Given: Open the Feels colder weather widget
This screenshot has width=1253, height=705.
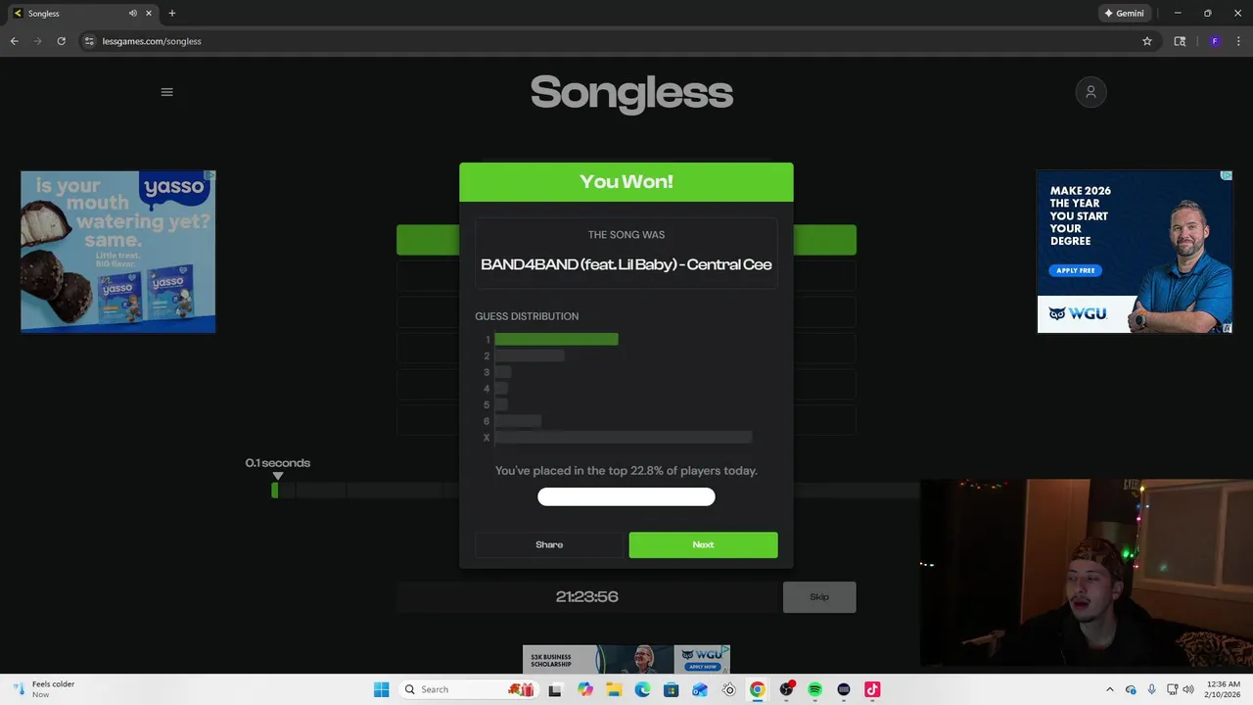Looking at the screenshot, I should click(44, 689).
